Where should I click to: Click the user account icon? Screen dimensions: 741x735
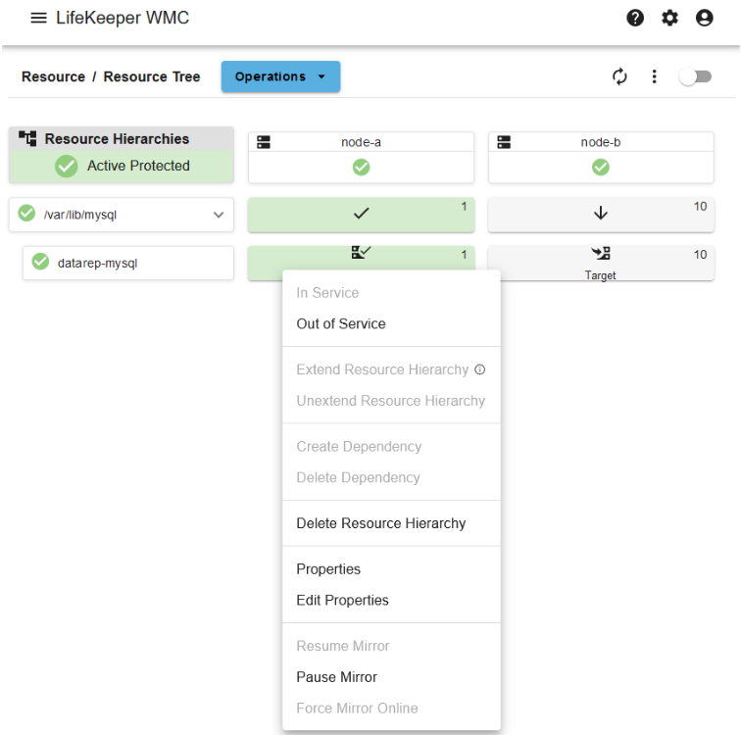[704, 18]
